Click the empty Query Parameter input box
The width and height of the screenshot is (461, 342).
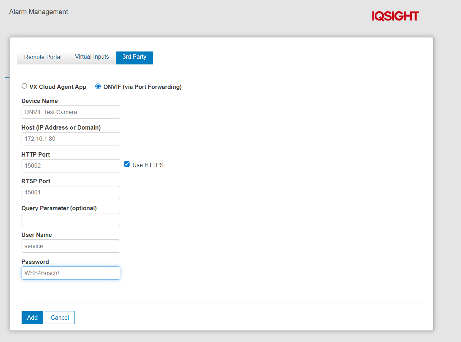coord(71,219)
